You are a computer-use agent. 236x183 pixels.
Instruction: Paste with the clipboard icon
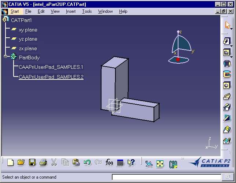(x=76, y=163)
